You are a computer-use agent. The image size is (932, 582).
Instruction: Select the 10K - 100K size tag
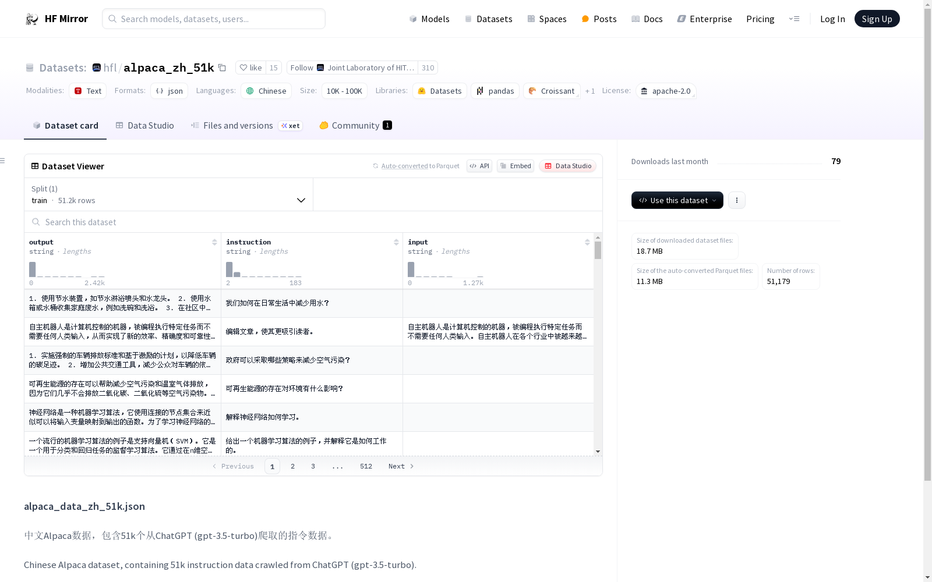pos(344,91)
